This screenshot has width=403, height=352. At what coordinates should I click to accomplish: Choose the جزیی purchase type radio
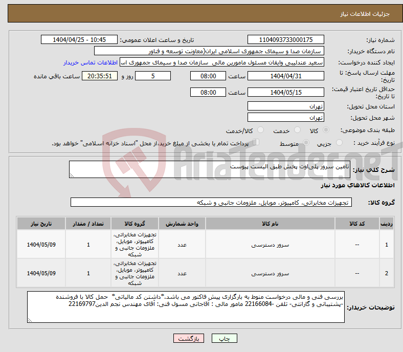[x=339, y=143]
